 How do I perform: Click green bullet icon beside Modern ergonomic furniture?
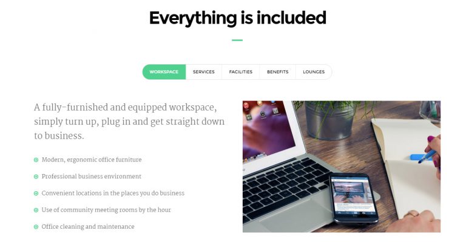point(36,160)
